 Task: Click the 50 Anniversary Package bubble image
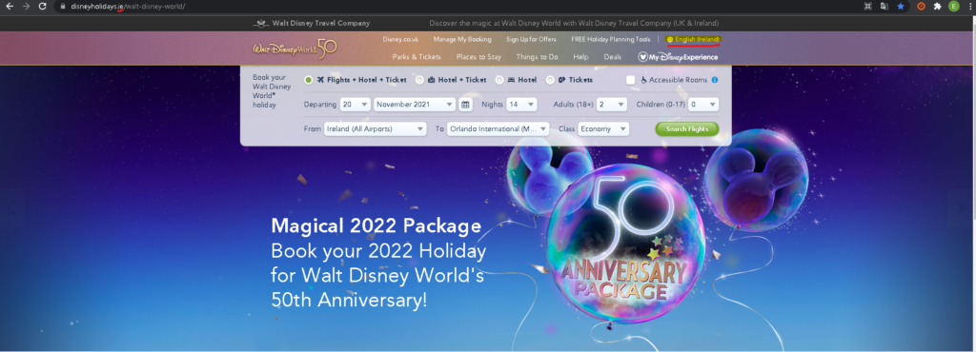[625, 244]
